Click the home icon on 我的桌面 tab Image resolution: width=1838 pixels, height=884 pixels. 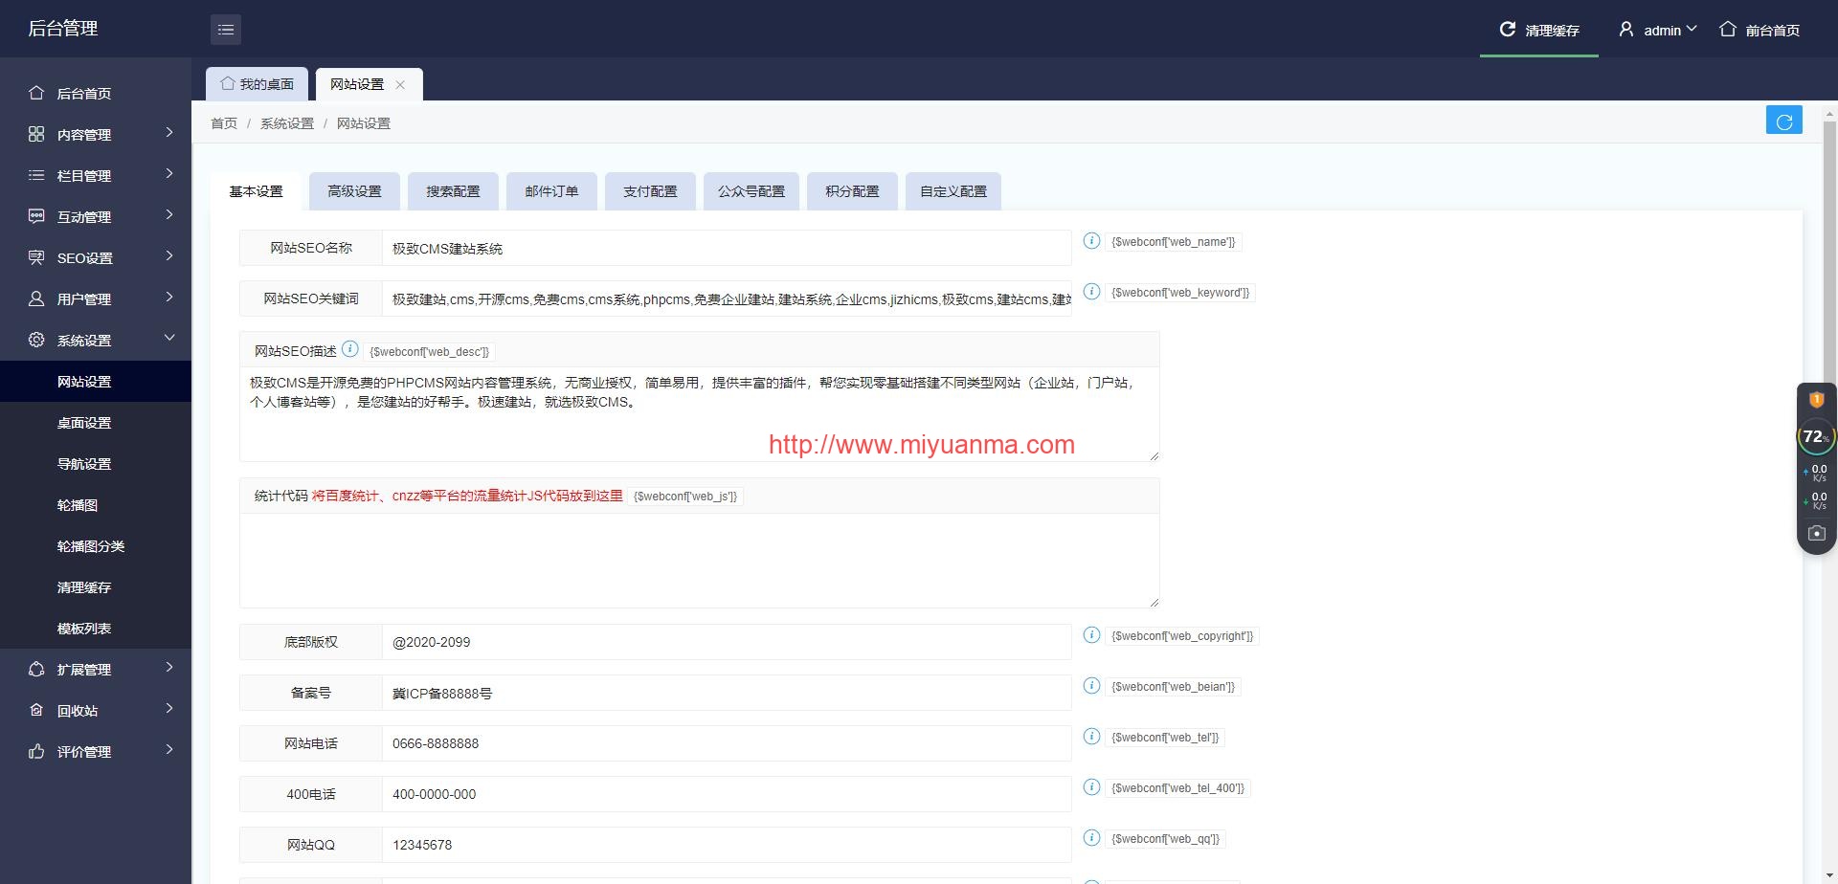228,84
